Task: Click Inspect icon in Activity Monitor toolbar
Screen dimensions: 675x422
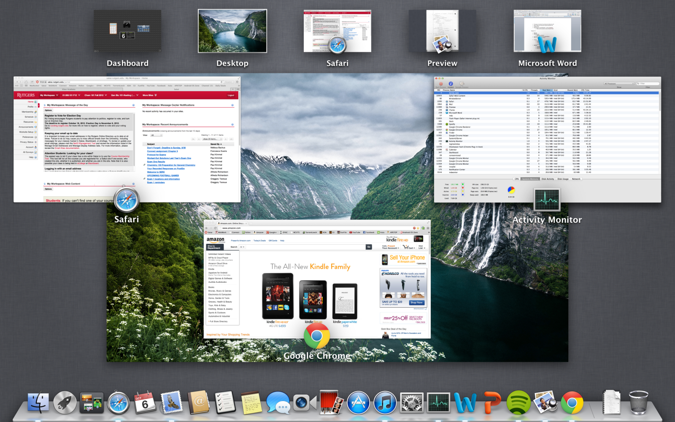Action: pos(451,84)
